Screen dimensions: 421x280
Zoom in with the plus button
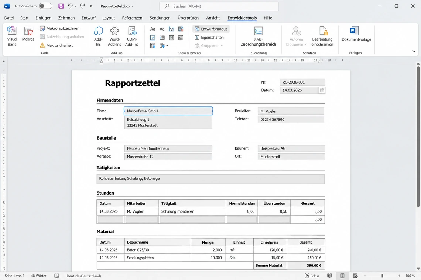(x=399, y=276)
